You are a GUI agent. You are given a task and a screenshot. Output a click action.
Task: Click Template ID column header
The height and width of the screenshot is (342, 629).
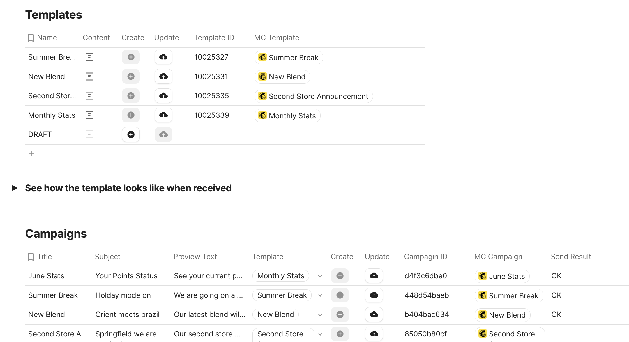coord(214,38)
